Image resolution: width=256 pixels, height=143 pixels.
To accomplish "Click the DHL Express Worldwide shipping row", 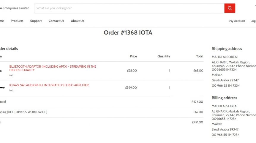I will coord(102,112).
